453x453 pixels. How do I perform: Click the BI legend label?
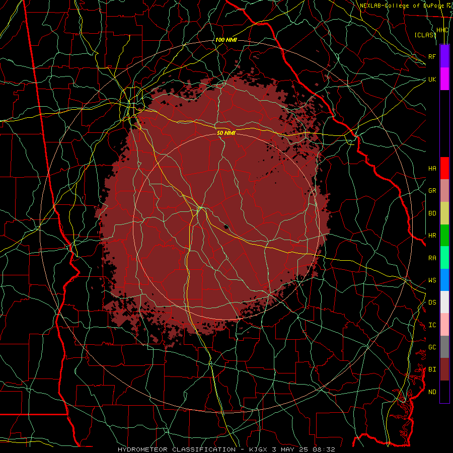pyautogui.click(x=432, y=369)
